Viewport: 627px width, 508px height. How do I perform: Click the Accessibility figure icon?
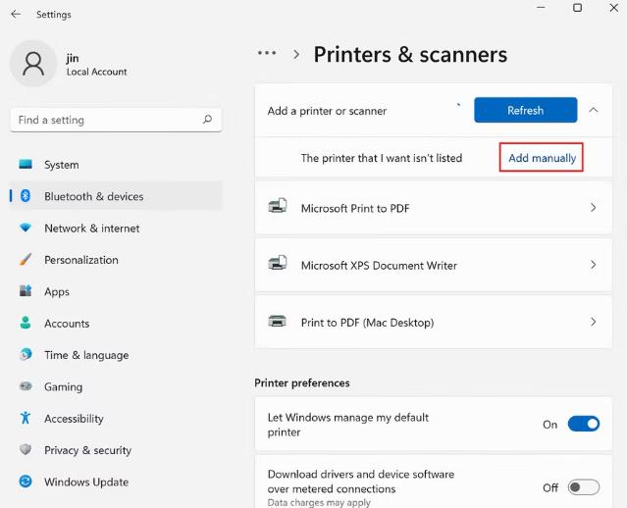(x=26, y=418)
